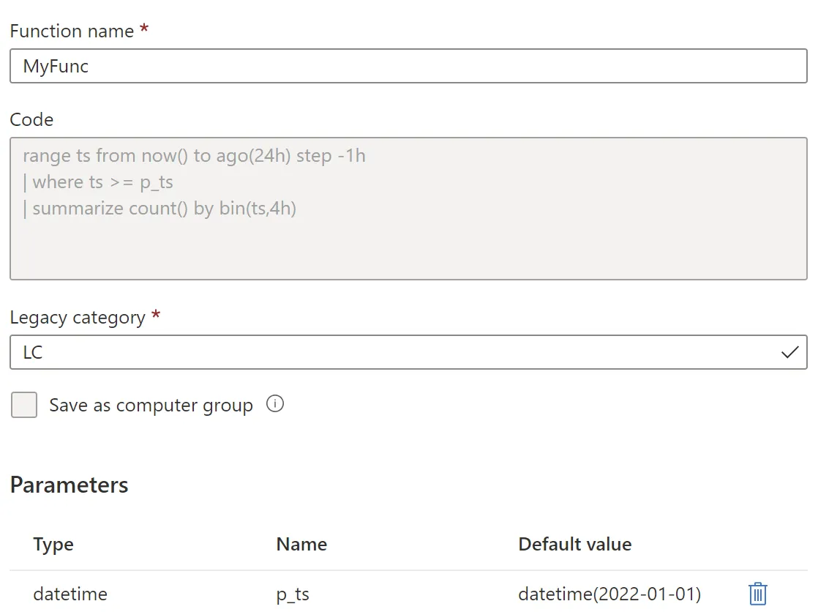818x612 pixels.
Task: Click the Function name input containing MyFunc
Action: (x=408, y=66)
